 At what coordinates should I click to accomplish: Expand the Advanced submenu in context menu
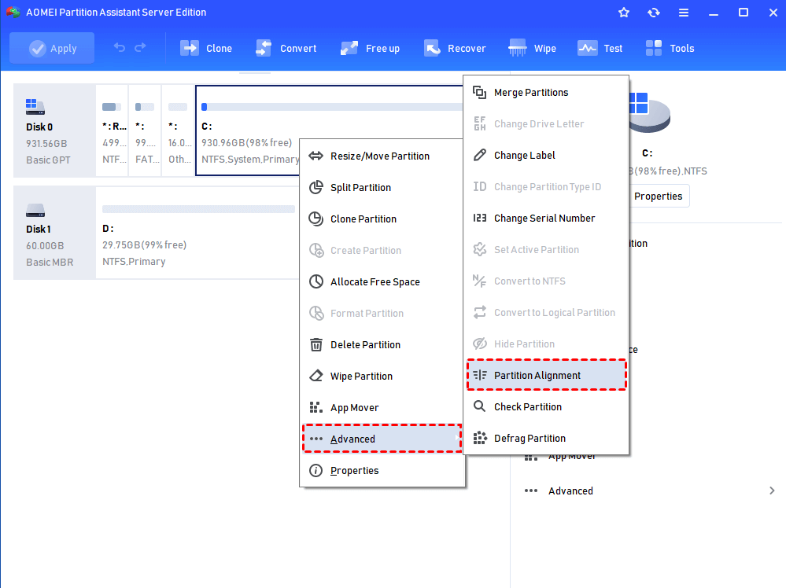click(382, 439)
